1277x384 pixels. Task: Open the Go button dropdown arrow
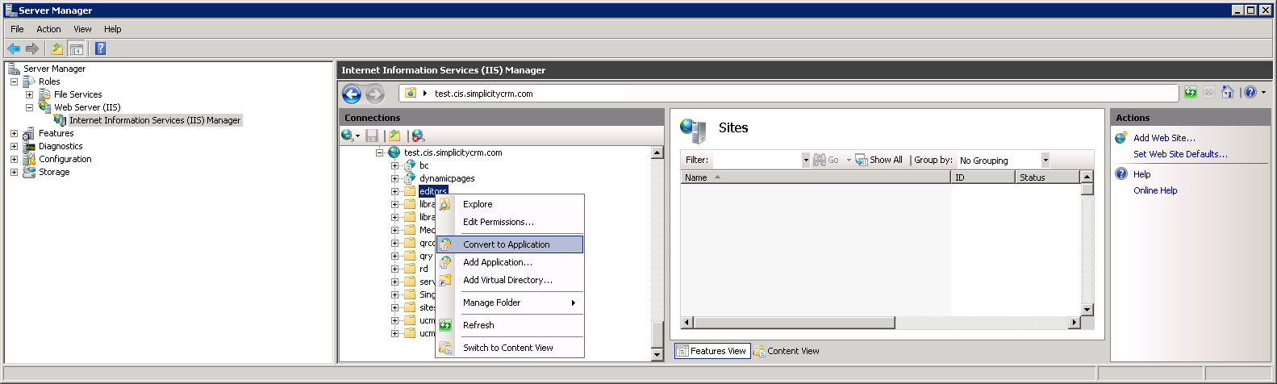coord(849,160)
